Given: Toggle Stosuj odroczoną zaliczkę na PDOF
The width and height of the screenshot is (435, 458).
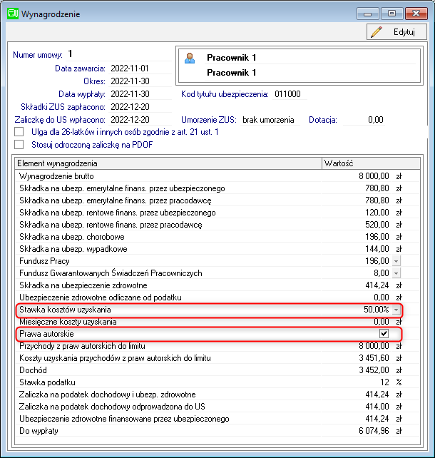Looking at the screenshot, I should pos(19,144).
